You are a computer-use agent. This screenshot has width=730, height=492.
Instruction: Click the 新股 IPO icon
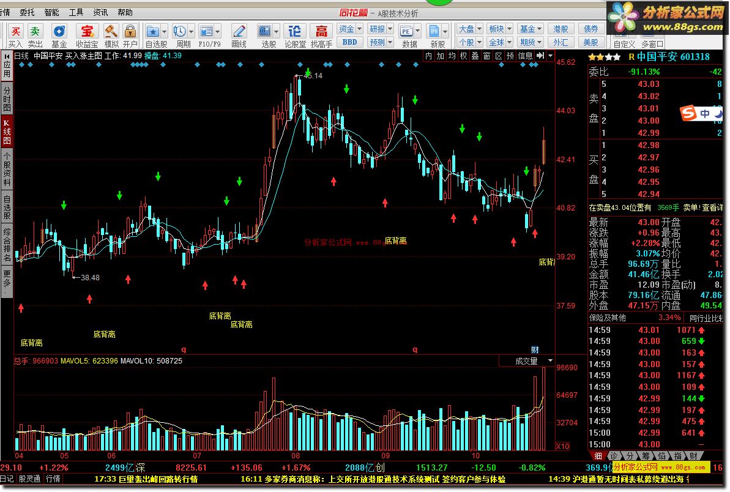tap(434, 32)
